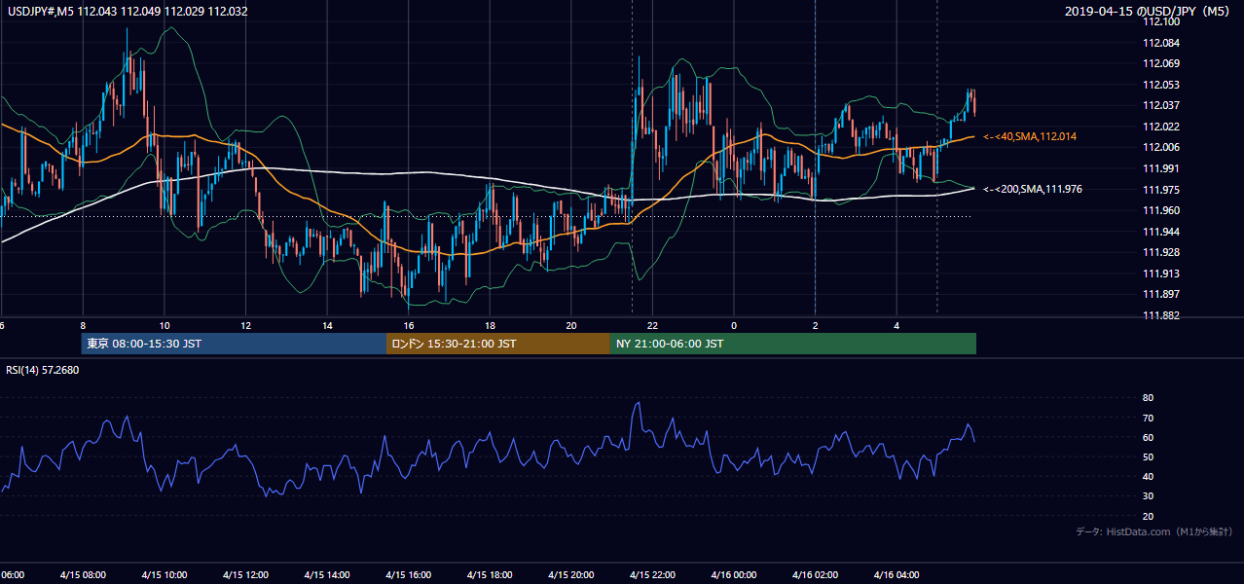The image size is (1244, 584).
Task: Click the 4/15 22:00 bottom time label
Action: pyautogui.click(x=652, y=575)
